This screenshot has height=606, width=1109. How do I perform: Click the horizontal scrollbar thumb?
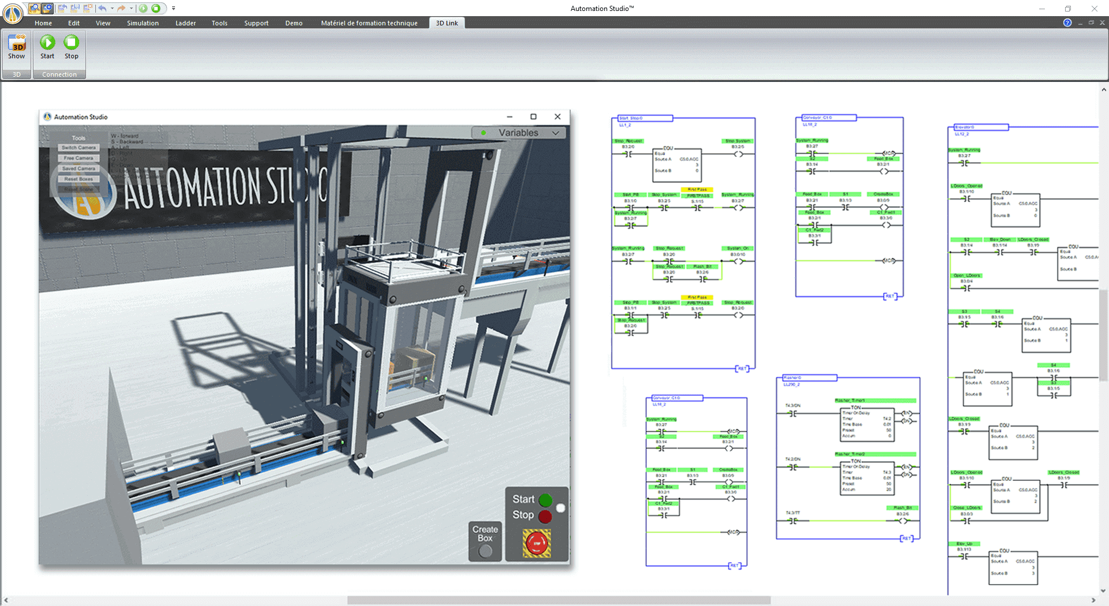tap(559, 600)
